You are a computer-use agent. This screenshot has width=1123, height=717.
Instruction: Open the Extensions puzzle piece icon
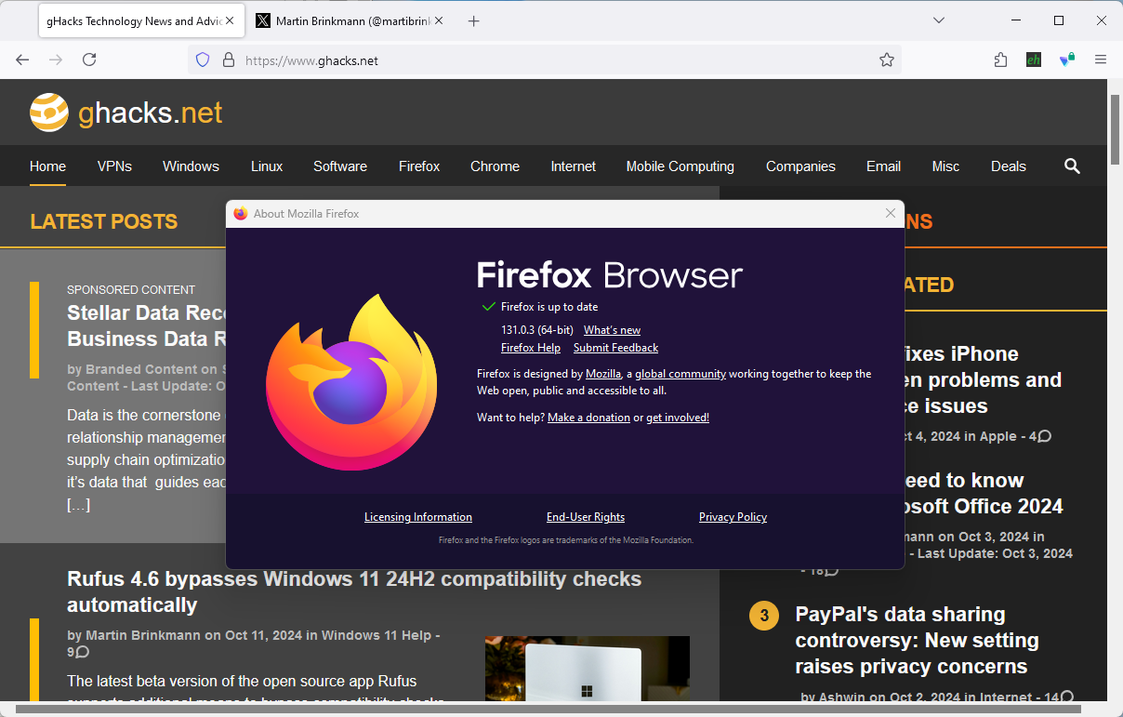pos(1000,60)
